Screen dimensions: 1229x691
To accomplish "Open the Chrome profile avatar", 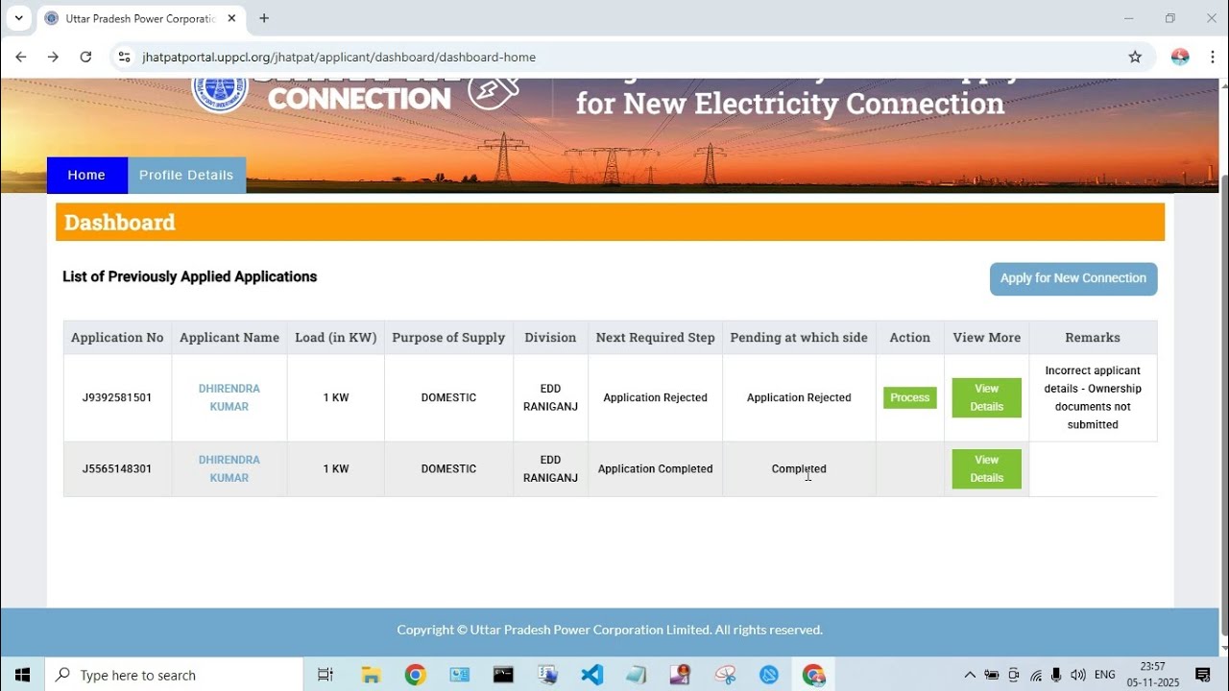I will click(x=1180, y=57).
